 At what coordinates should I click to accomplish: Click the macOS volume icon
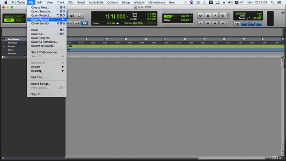coord(230,2)
